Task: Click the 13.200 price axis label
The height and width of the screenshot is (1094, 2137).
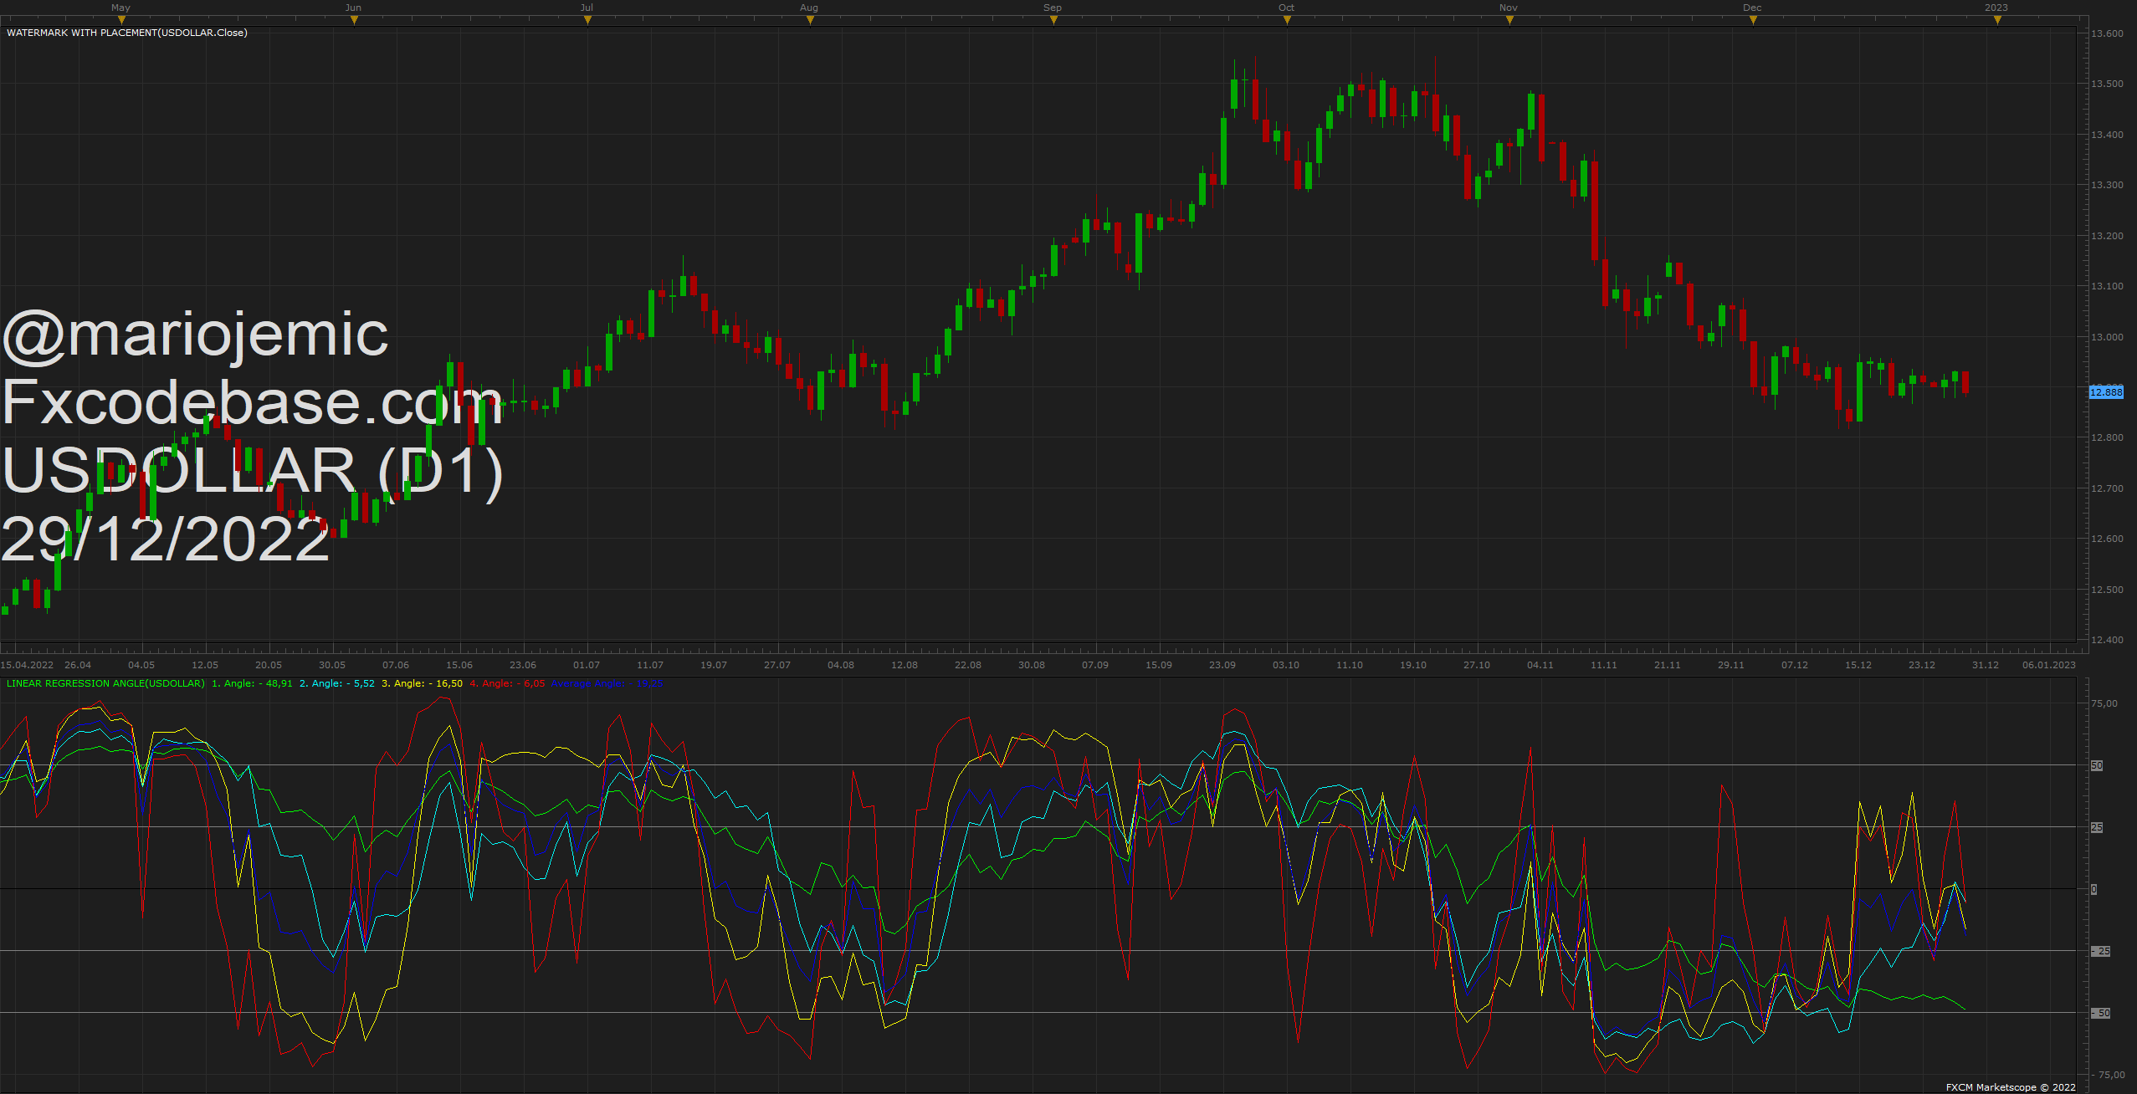Action: (2107, 236)
